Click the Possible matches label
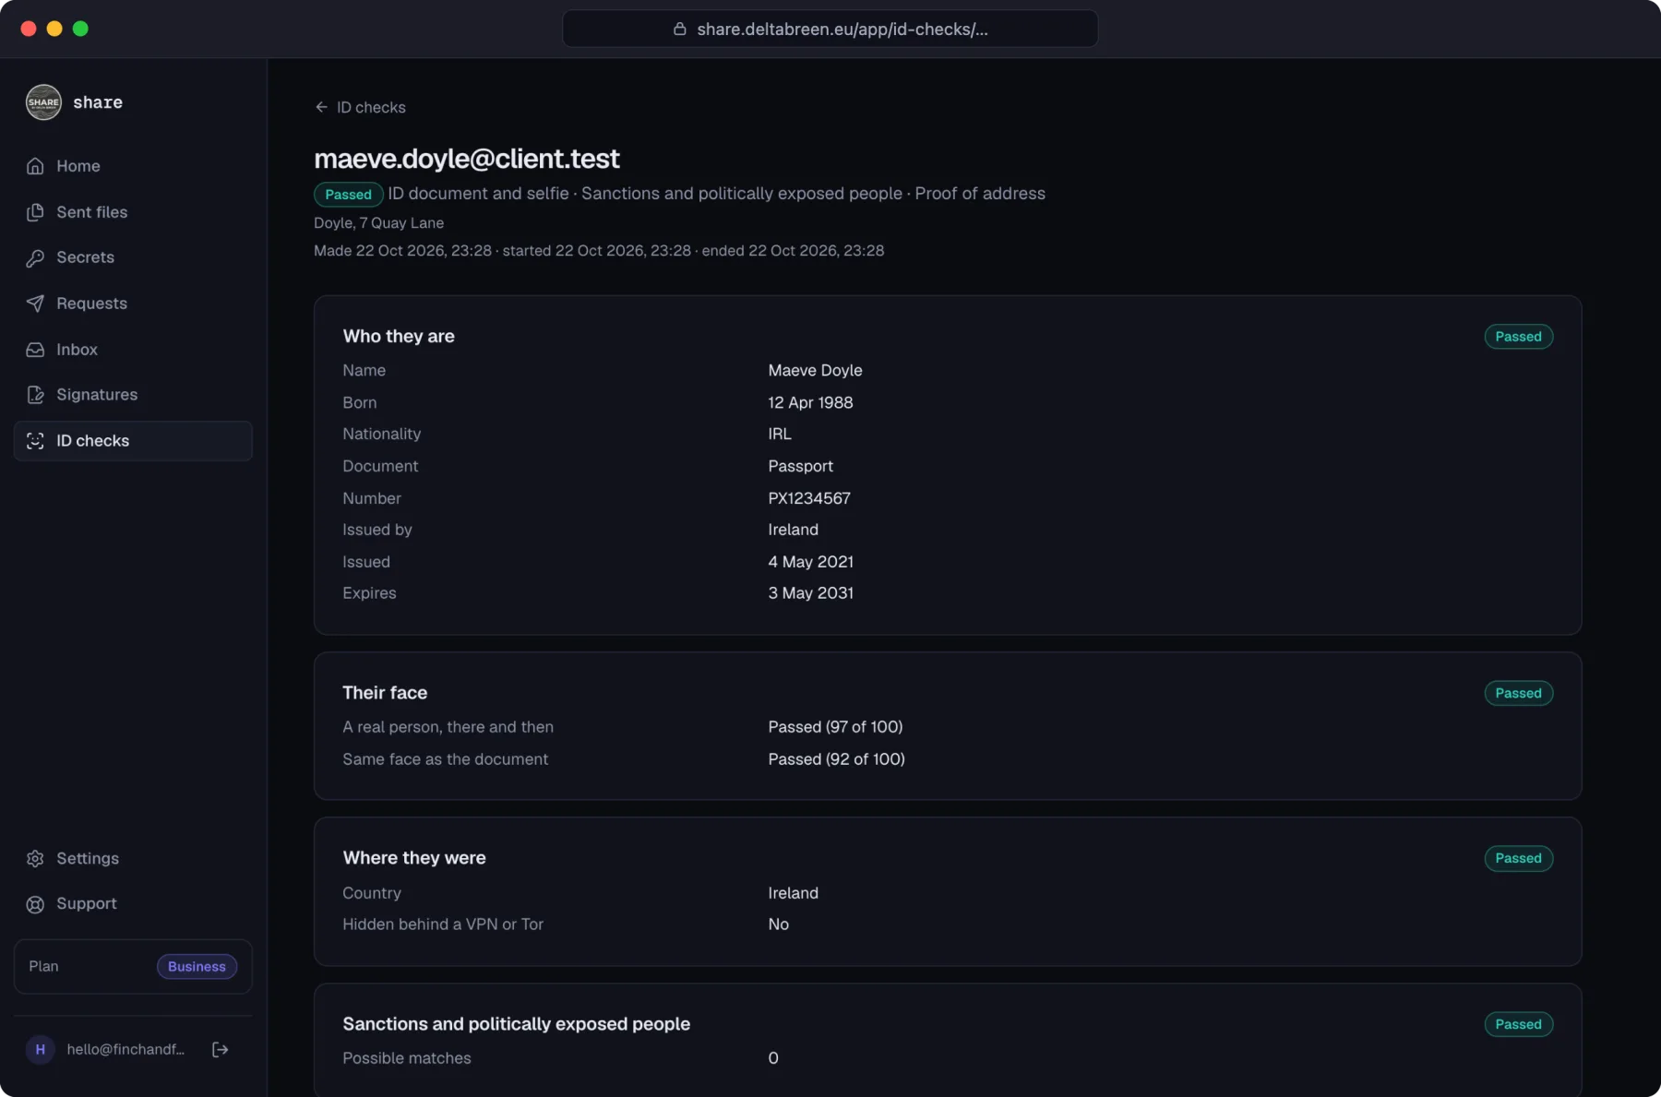The image size is (1661, 1097). [407, 1058]
